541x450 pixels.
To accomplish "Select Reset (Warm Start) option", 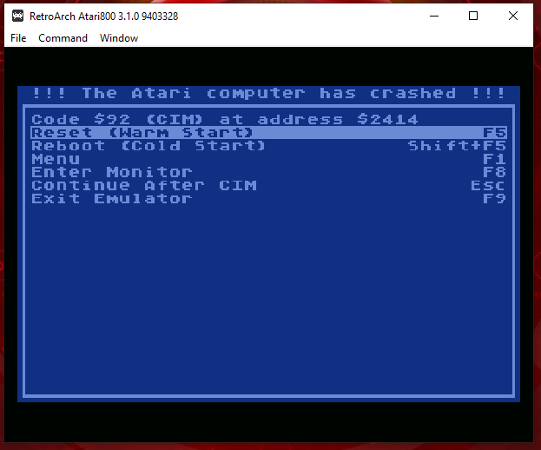I will click(269, 133).
